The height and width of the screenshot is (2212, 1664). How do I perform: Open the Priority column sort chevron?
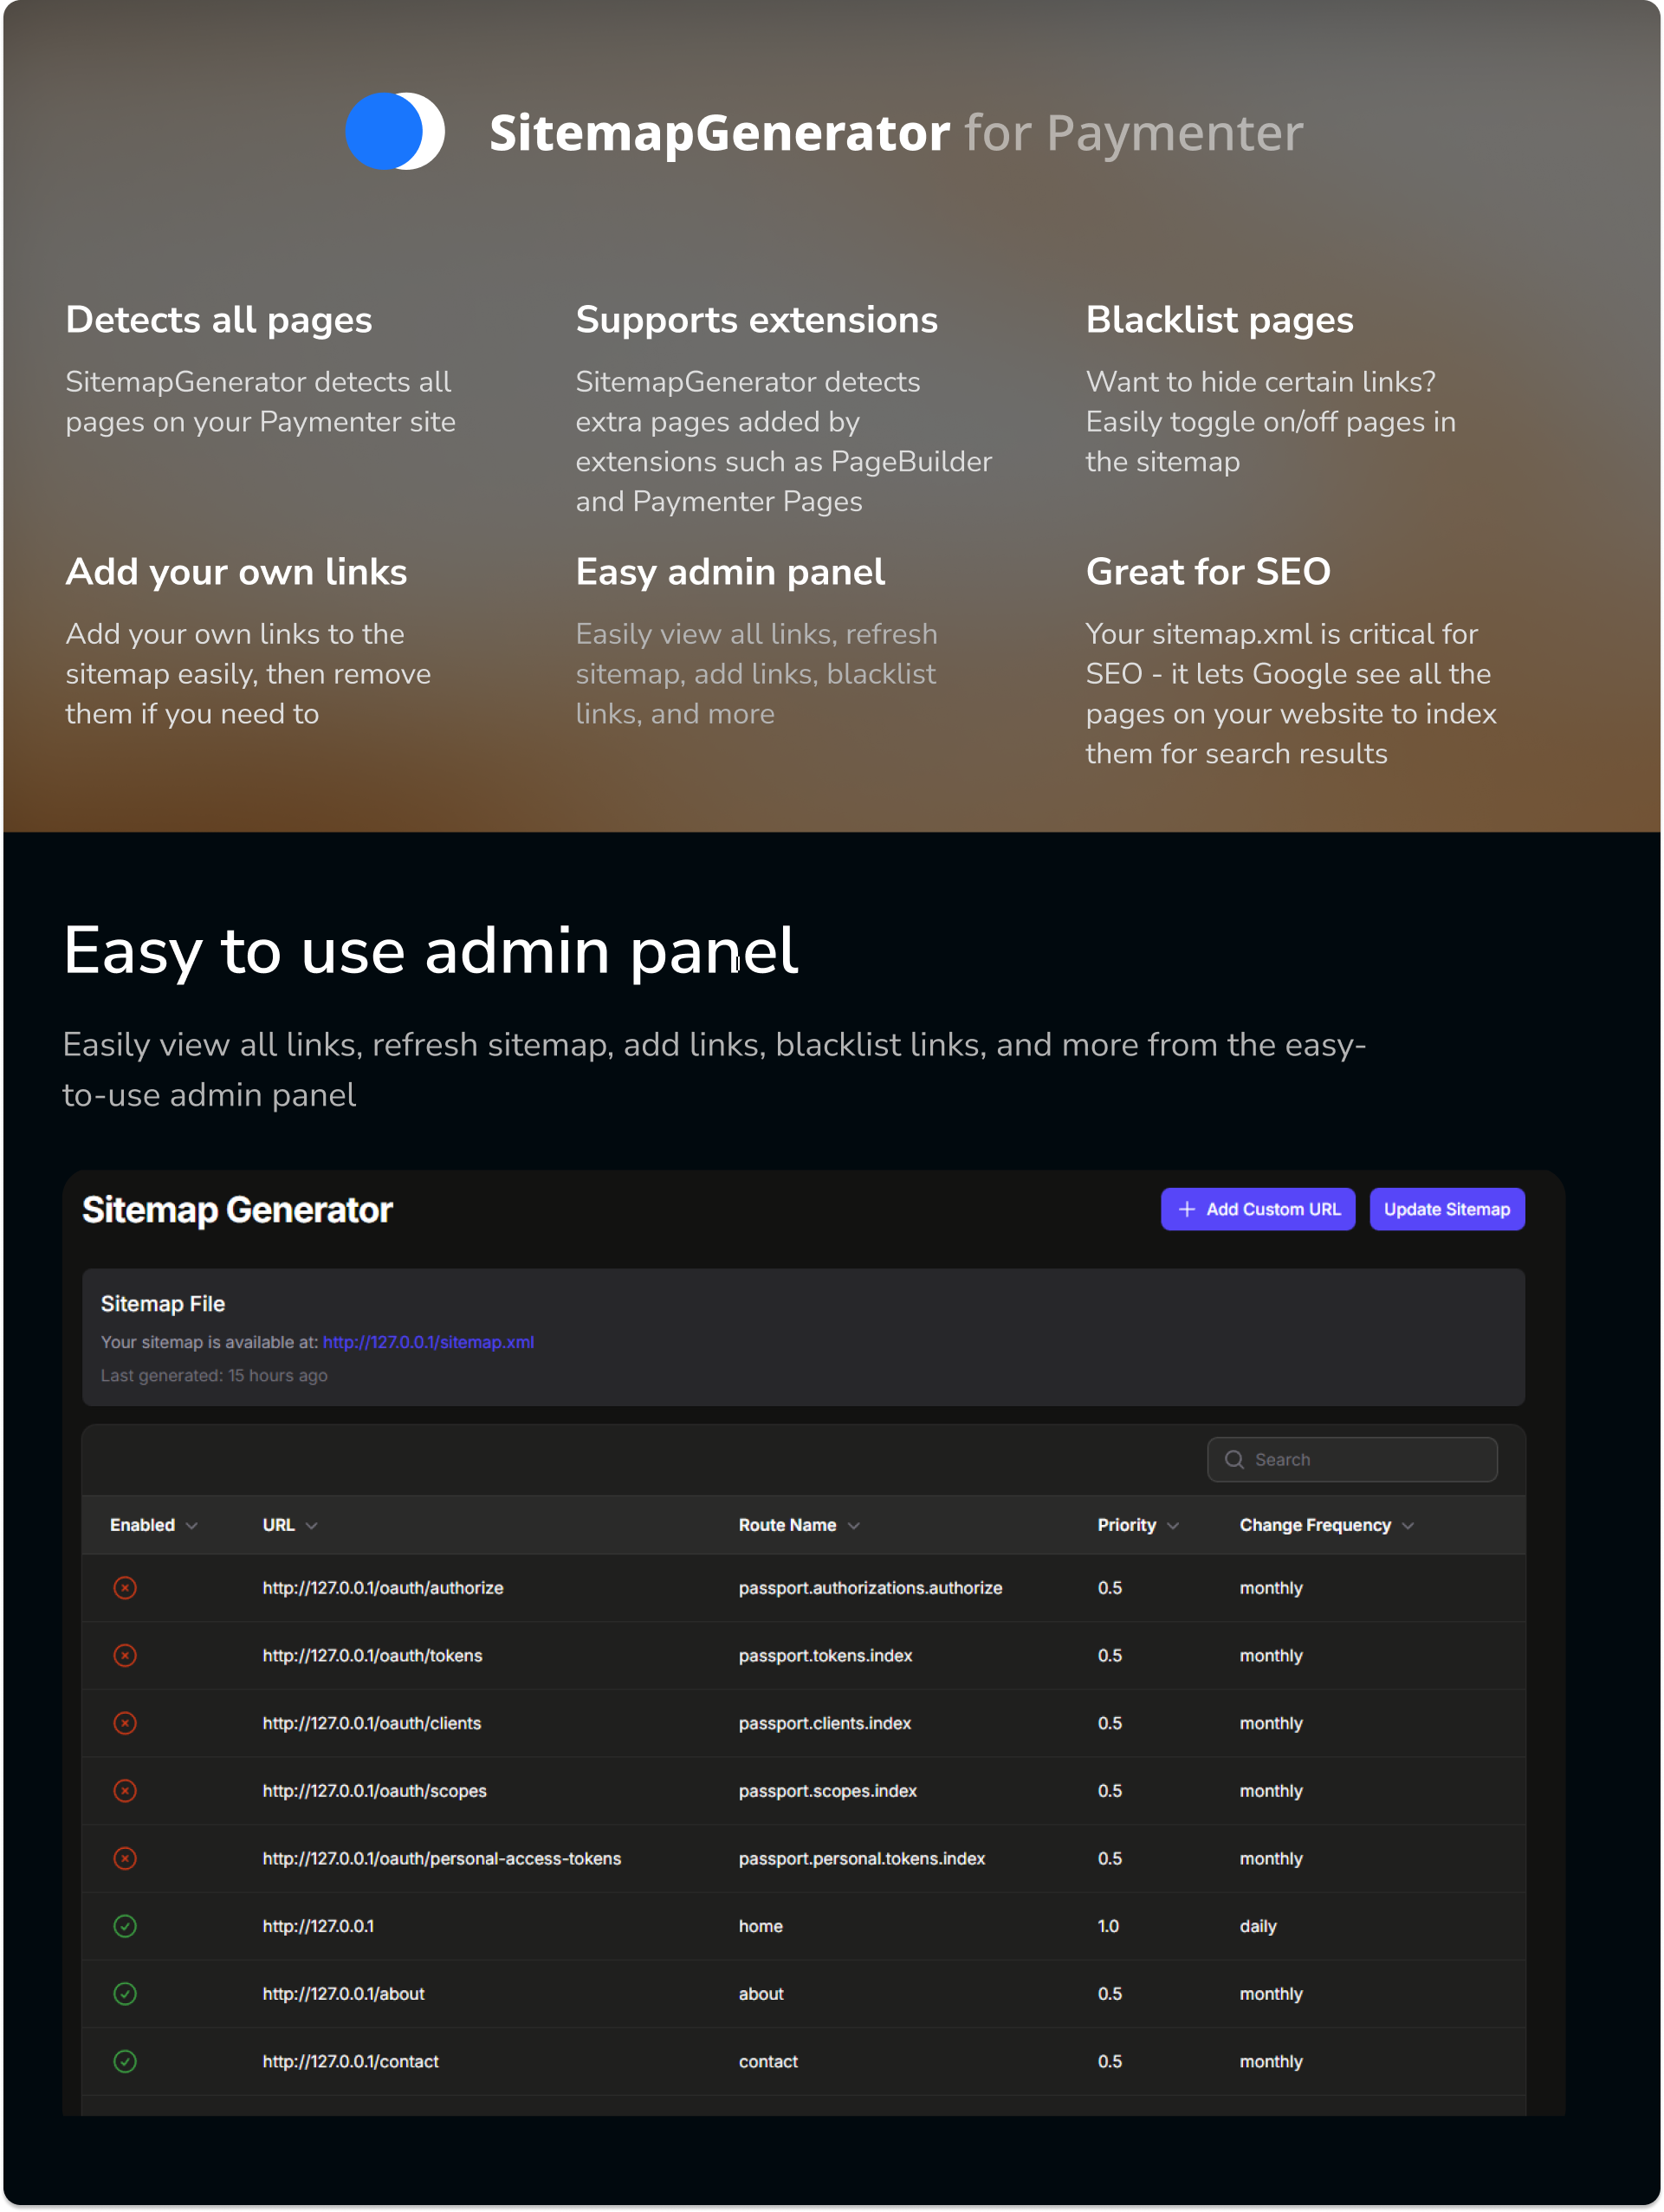(1173, 1525)
